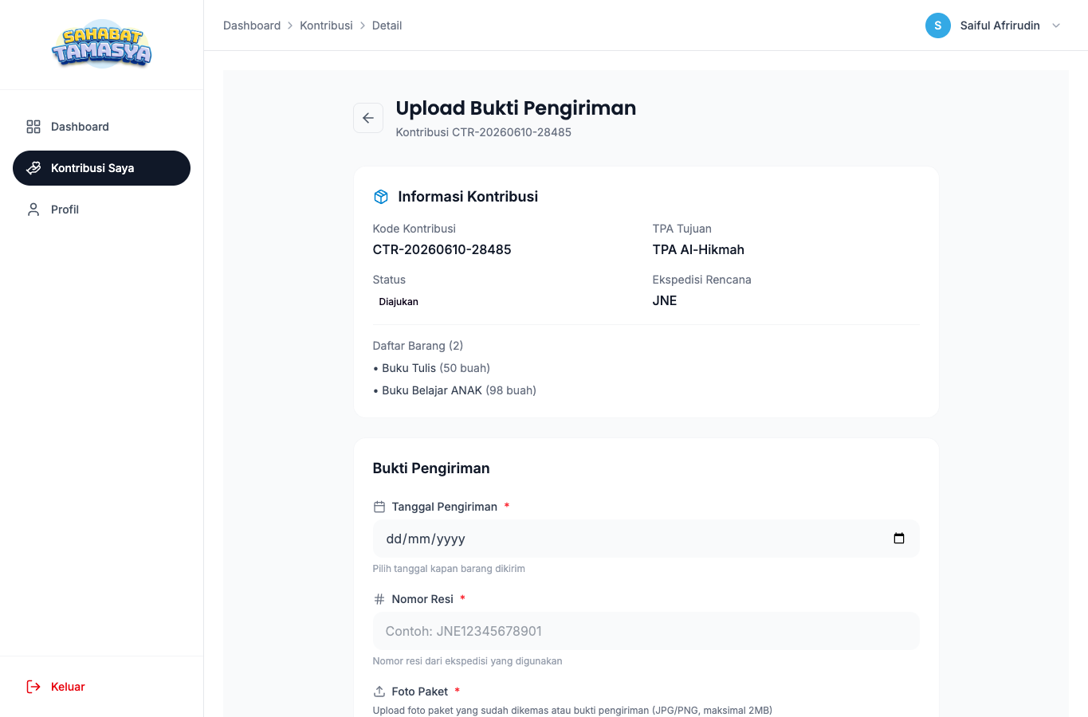Screen dimensions: 1088x717
Task: Click the Foto Paket label
Action: coord(420,692)
